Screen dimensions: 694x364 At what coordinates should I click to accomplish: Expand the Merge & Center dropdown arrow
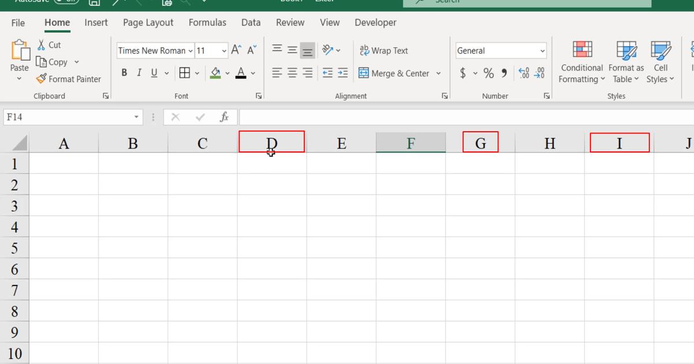(x=438, y=73)
